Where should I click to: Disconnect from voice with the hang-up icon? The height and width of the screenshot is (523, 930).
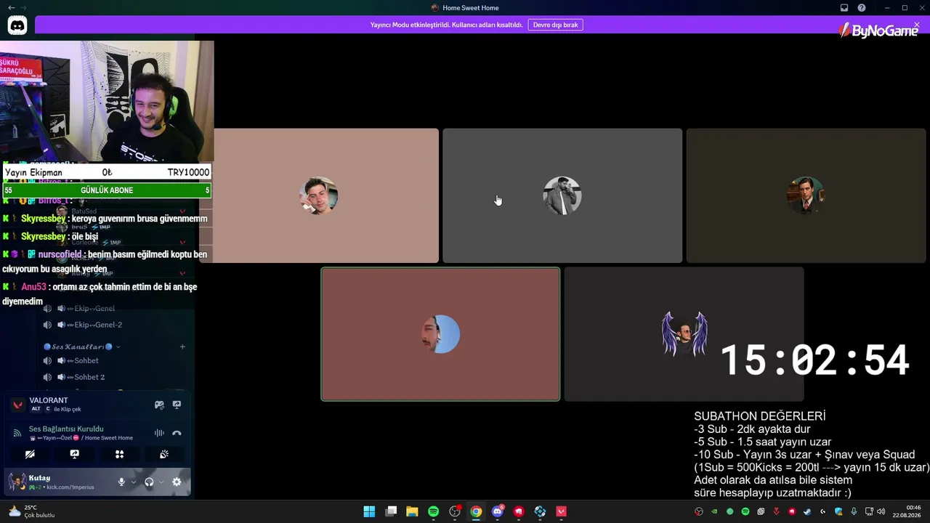[177, 433]
